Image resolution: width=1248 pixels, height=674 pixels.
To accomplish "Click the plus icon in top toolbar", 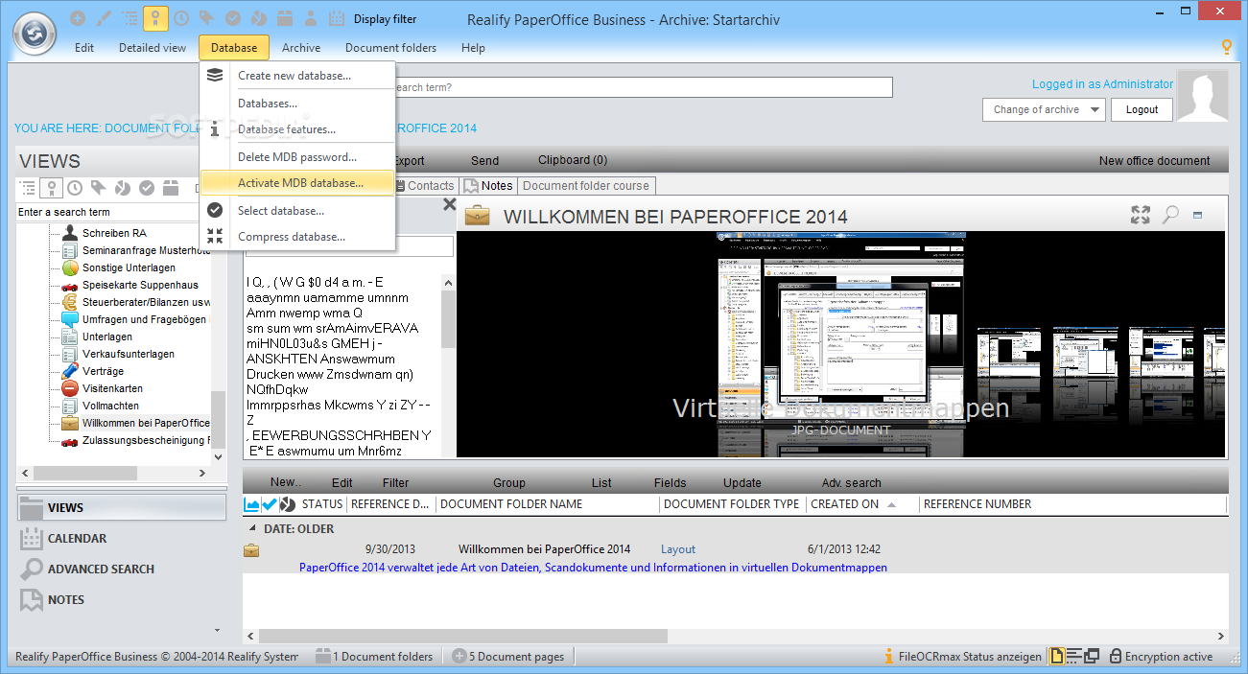I will (78, 18).
